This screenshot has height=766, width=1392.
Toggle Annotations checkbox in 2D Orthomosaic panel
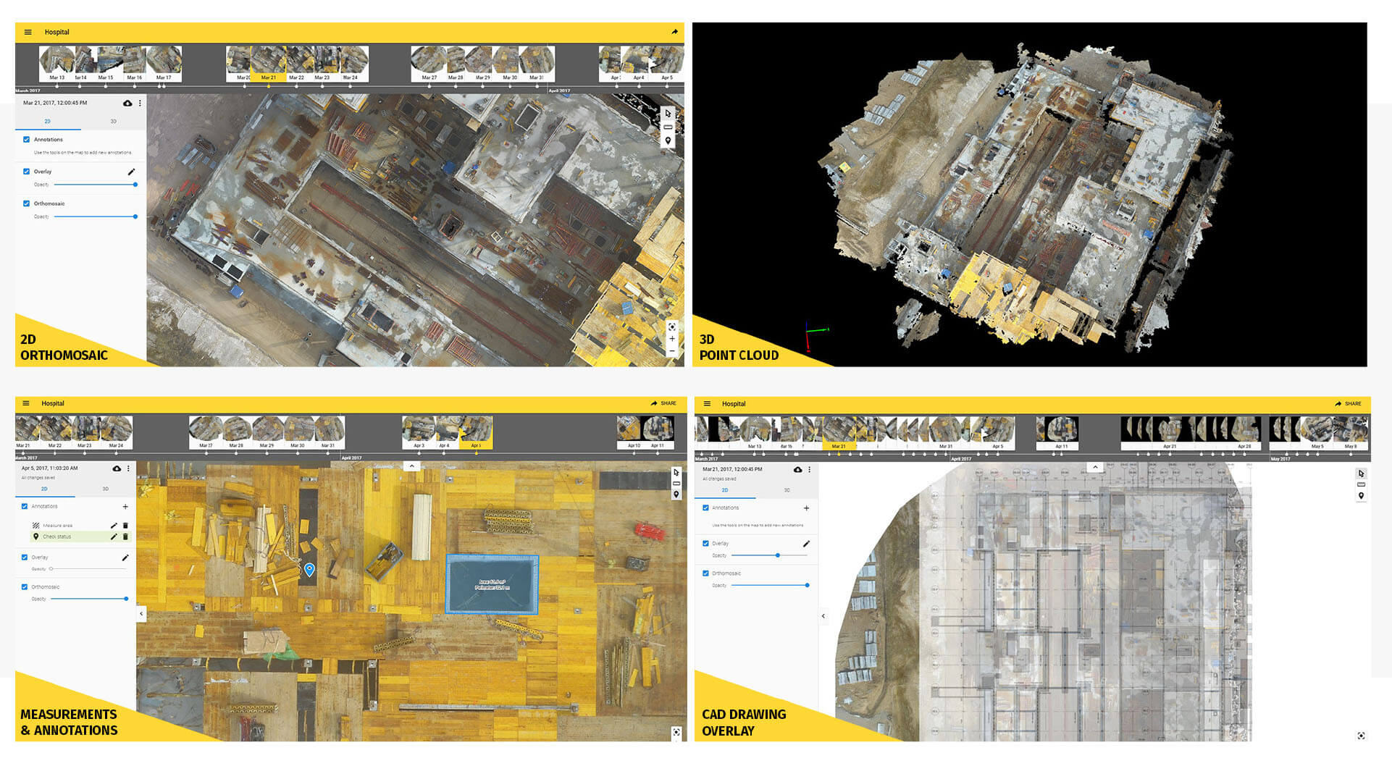[x=27, y=140]
